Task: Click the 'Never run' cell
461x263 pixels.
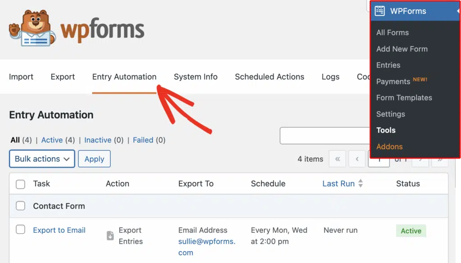Action: (x=340, y=230)
